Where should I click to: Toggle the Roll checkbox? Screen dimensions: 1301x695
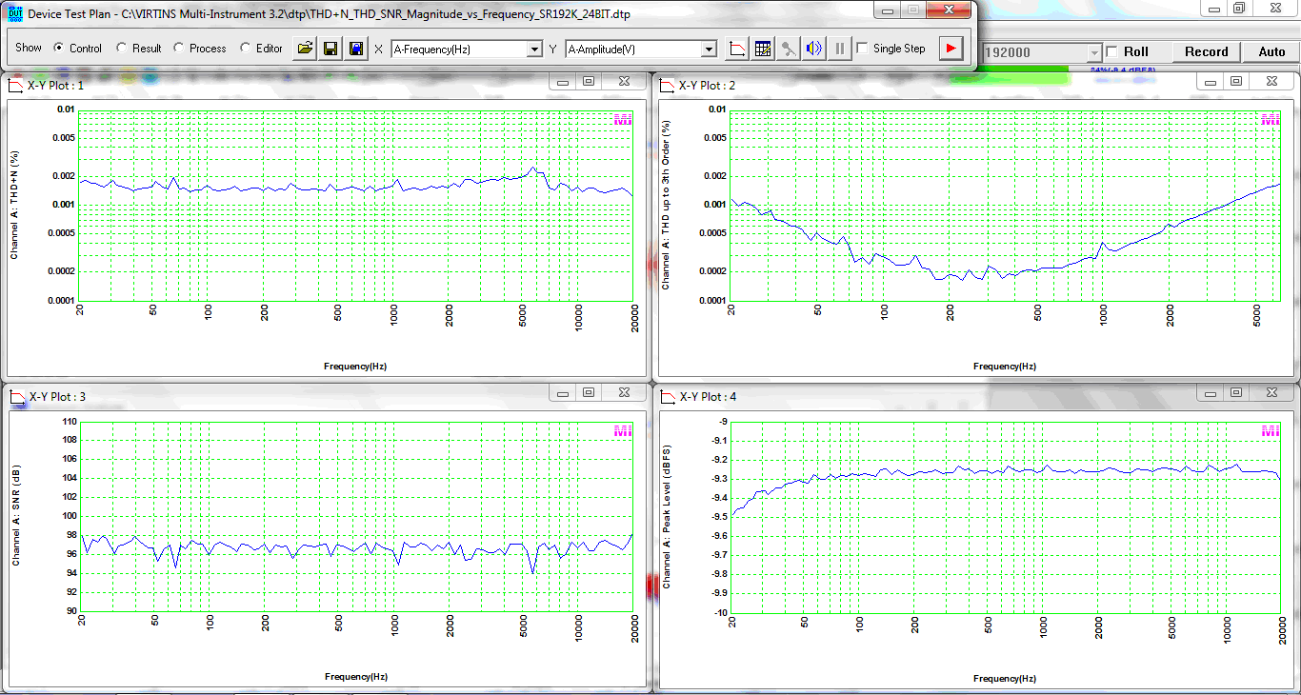point(1111,51)
